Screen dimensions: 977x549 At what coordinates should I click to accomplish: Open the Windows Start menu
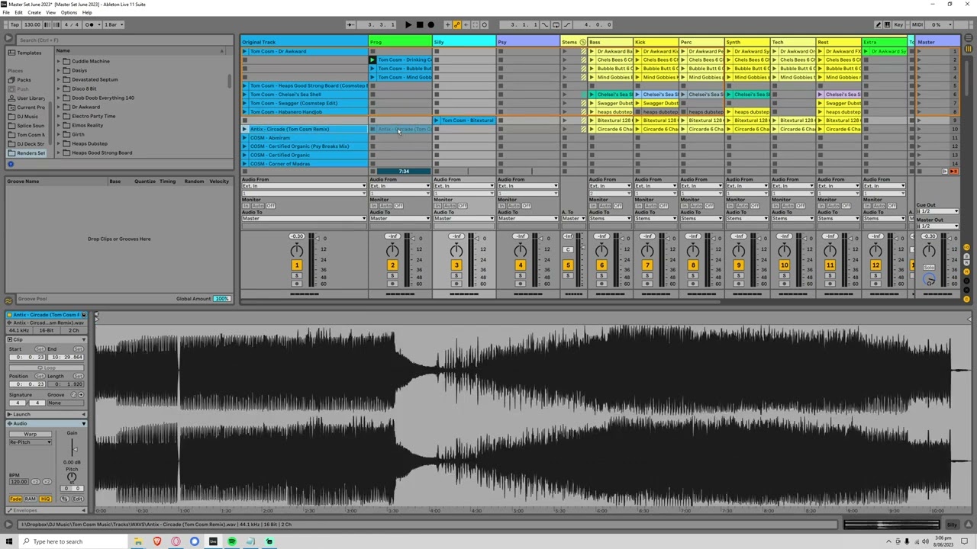tap(9, 541)
